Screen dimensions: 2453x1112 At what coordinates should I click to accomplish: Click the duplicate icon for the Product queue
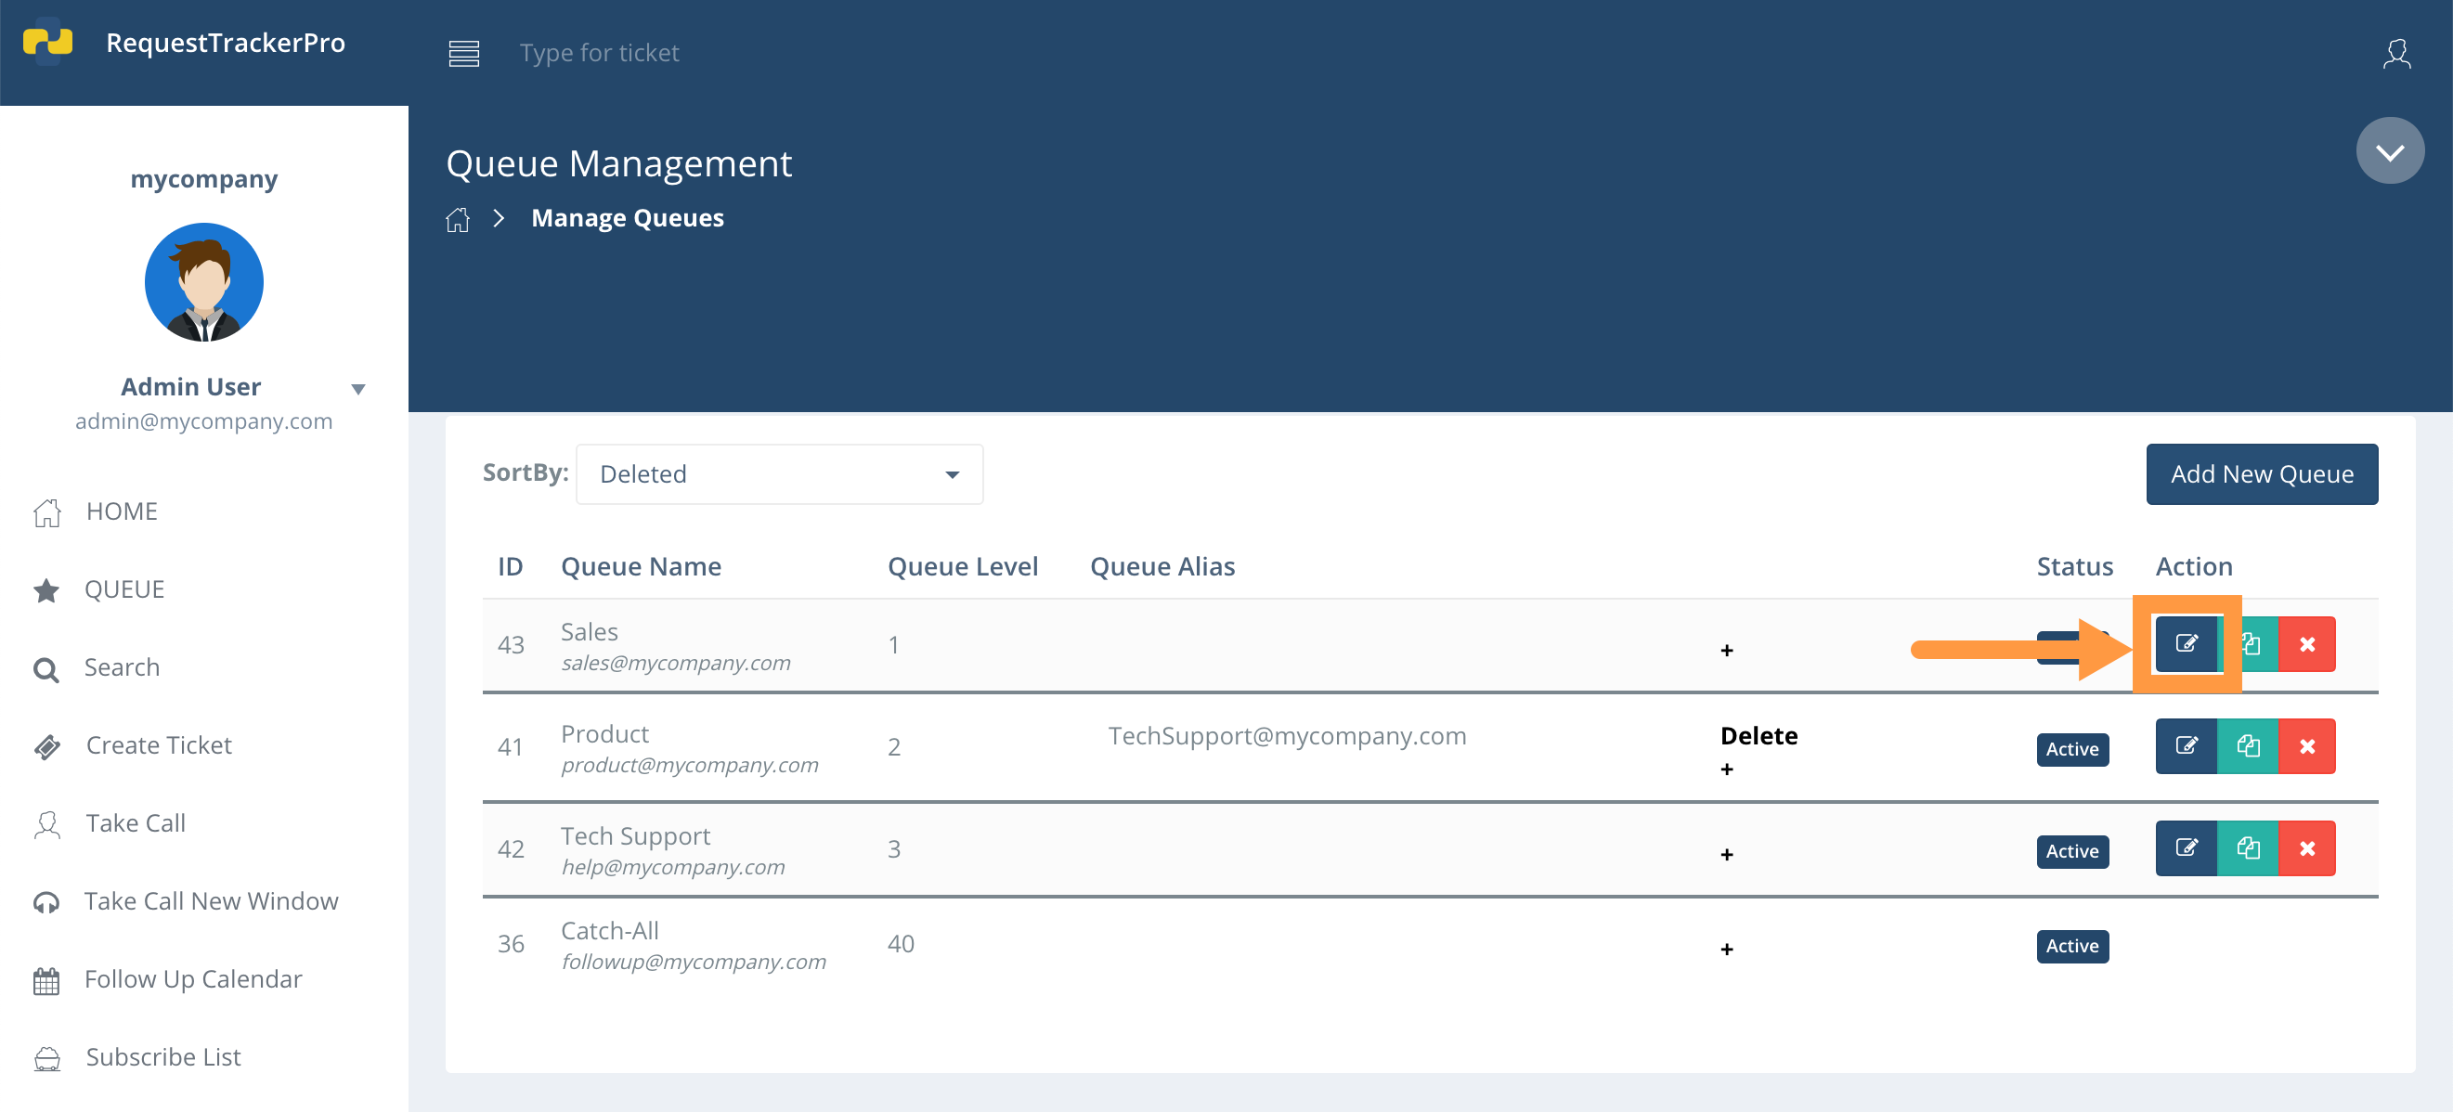click(2247, 746)
